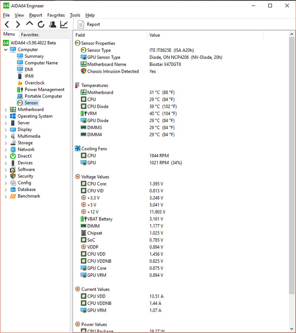The height and width of the screenshot is (333, 296).
Task: Open the Favorites menu in menu bar
Action: coord(56,15)
